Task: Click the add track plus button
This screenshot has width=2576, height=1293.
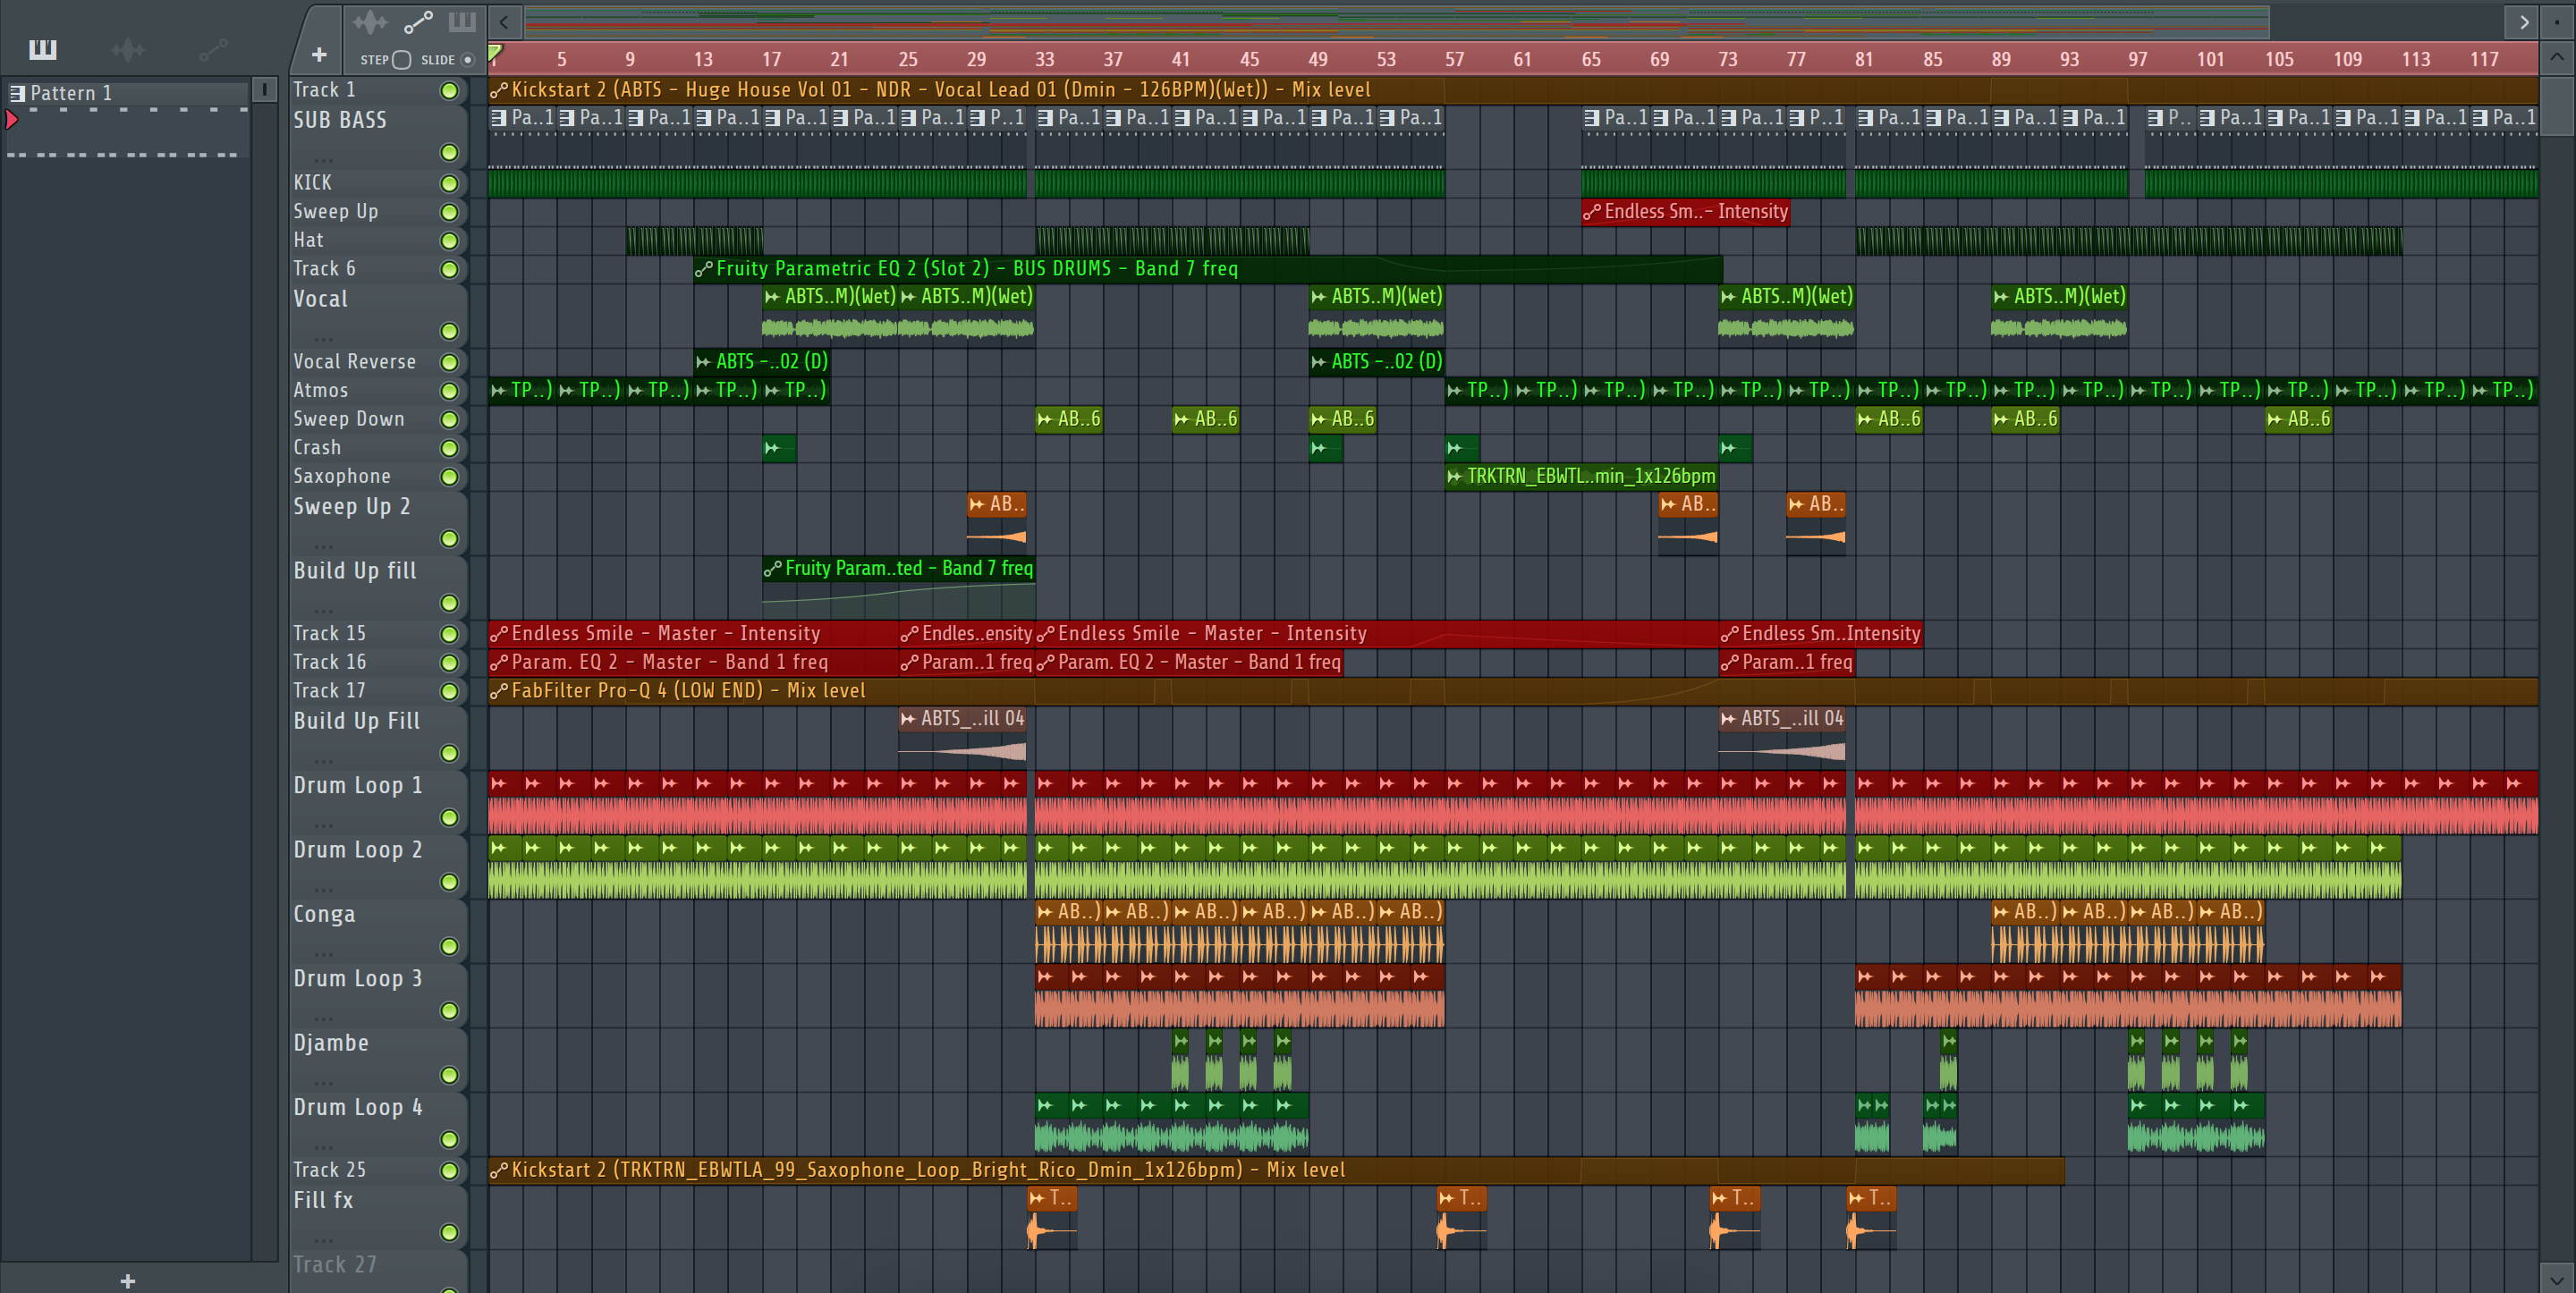Action: pyautogui.click(x=319, y=55)
